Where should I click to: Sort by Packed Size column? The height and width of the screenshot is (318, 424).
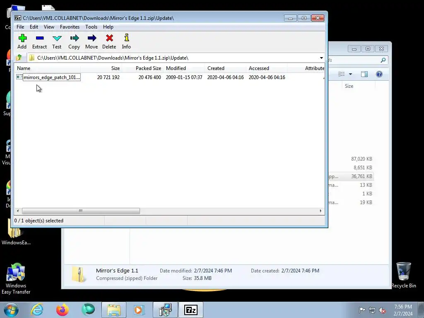coord(142,68)
